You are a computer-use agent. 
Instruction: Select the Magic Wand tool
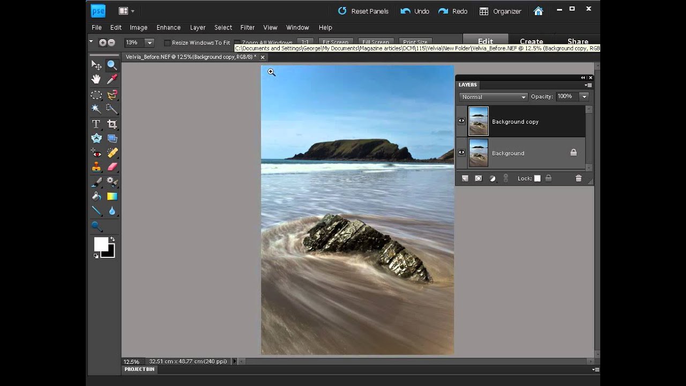click(96, 109)
